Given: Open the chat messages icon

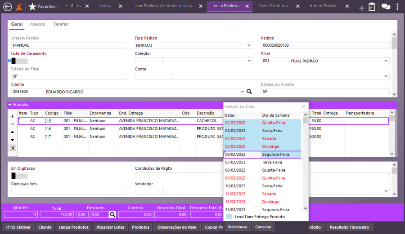Looking at the screenshot, I should 386,7.
